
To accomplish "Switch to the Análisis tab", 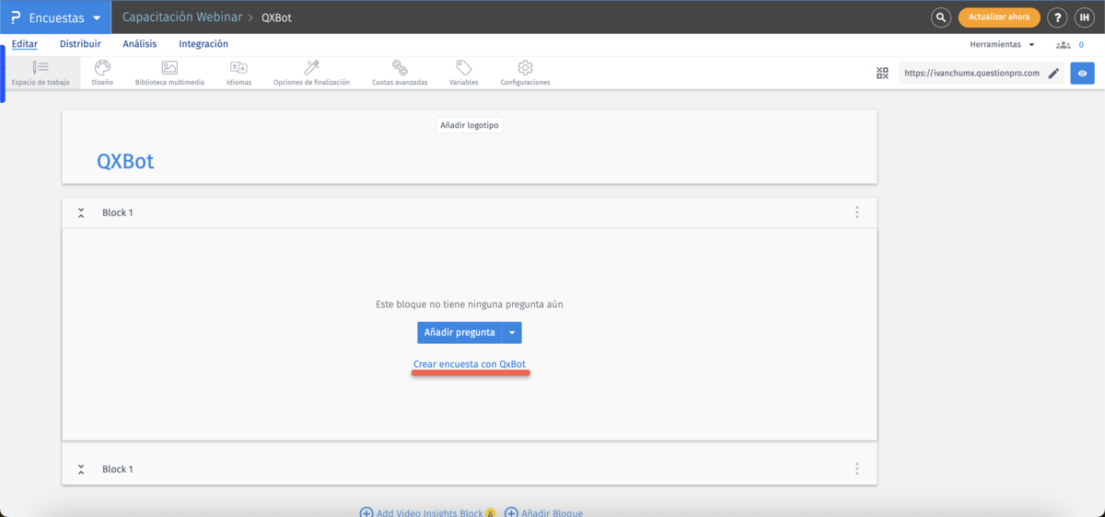I will tap(140, 44).
